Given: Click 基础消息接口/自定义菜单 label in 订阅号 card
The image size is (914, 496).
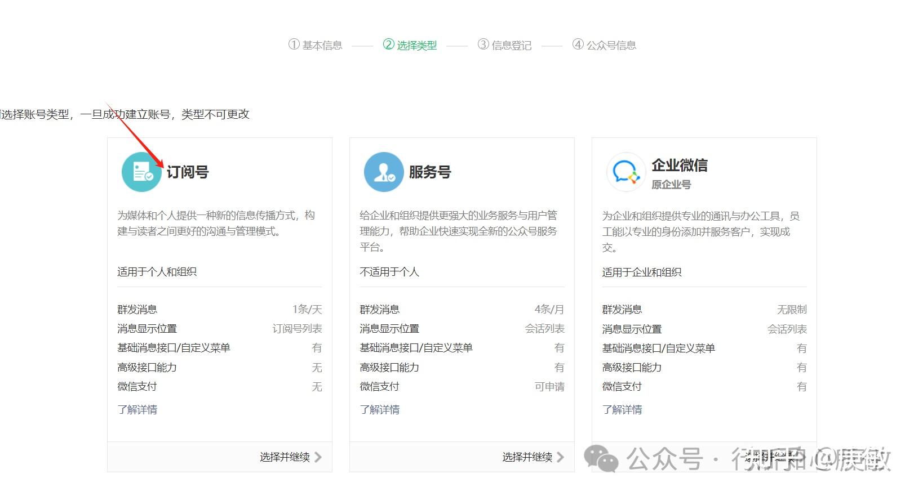Looking at the screenshot, I should (174, 348).
